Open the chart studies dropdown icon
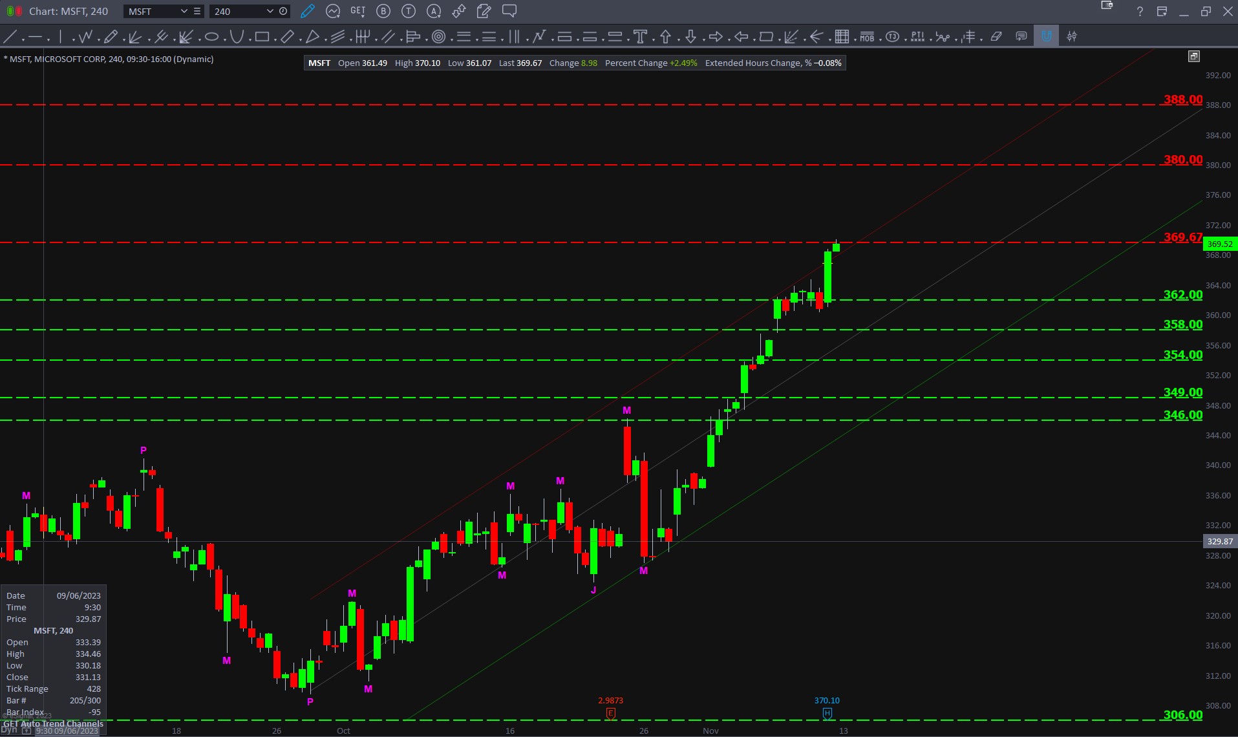The height and width of the screenshot is (737, 1238). coord(333,11)
